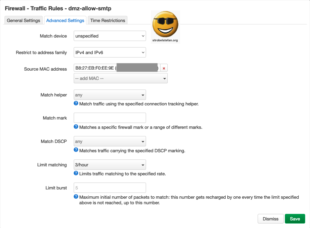Expand the add MAC dropdown
The width and height of the screenshot is (310, 228).
(x=121, y=78)
